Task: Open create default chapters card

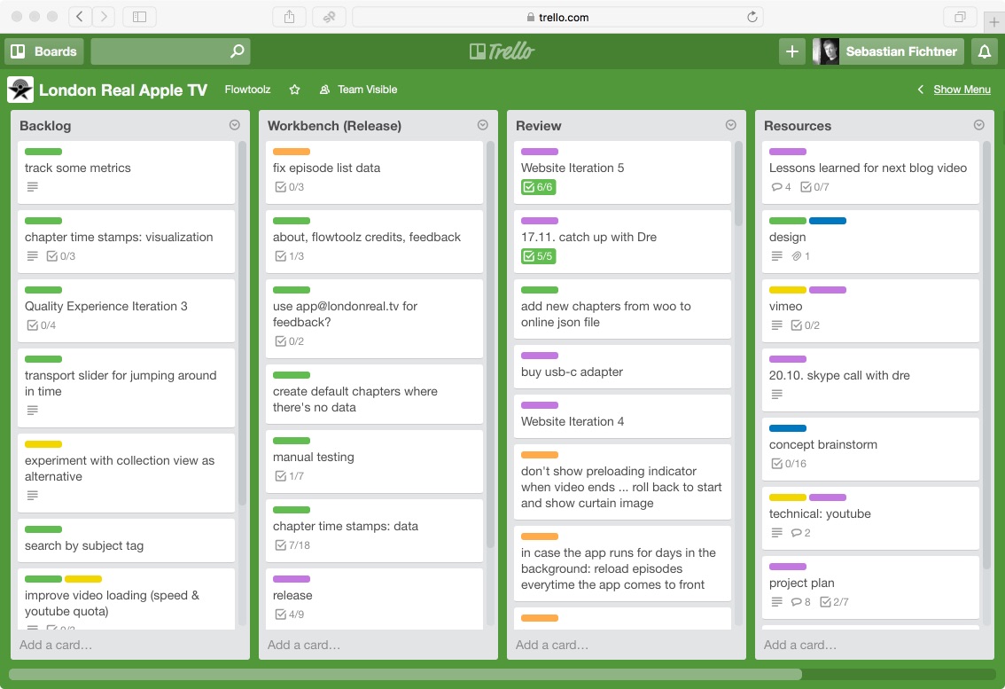Action: 374,394
